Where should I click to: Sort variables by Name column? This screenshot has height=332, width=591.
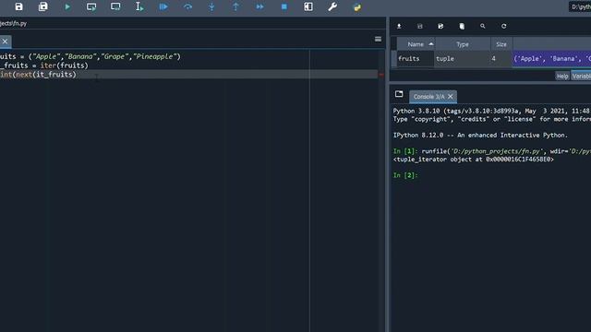416,44
